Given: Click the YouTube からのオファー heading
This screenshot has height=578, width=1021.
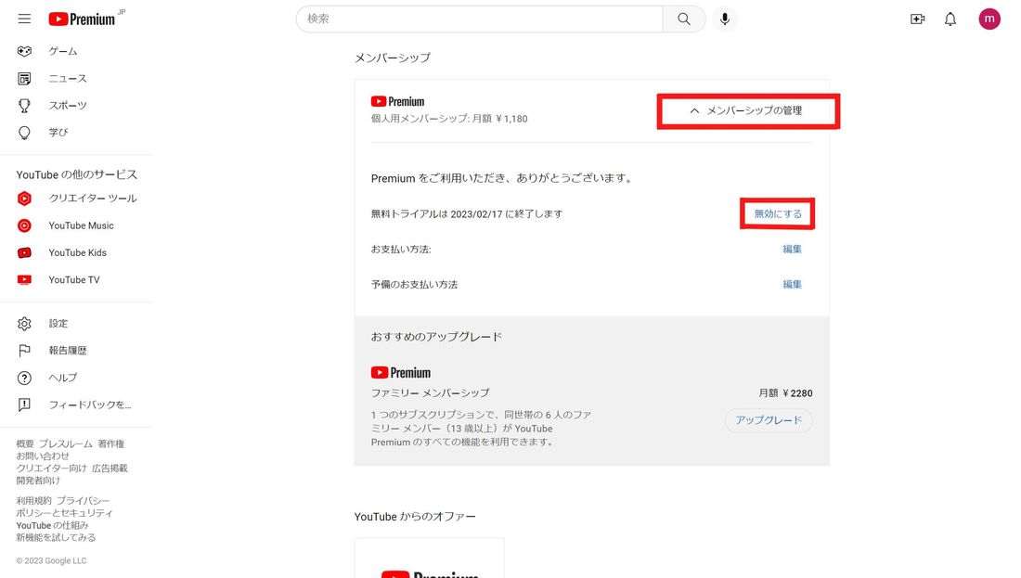Looking at the screenshot, I should coord(415,517).
